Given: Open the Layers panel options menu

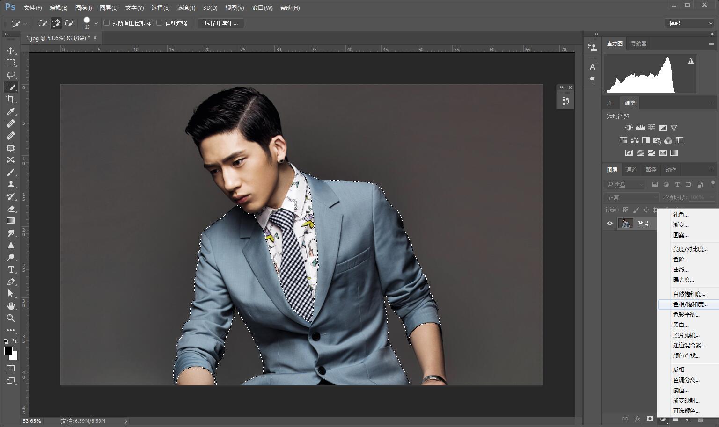Looking at the screenshot, I should (x=711, y=170).
